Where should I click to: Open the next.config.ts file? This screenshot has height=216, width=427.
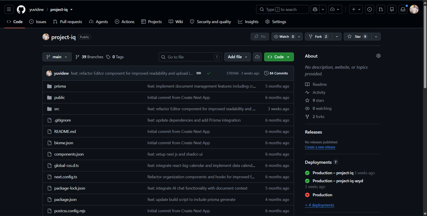coord(65,177)
